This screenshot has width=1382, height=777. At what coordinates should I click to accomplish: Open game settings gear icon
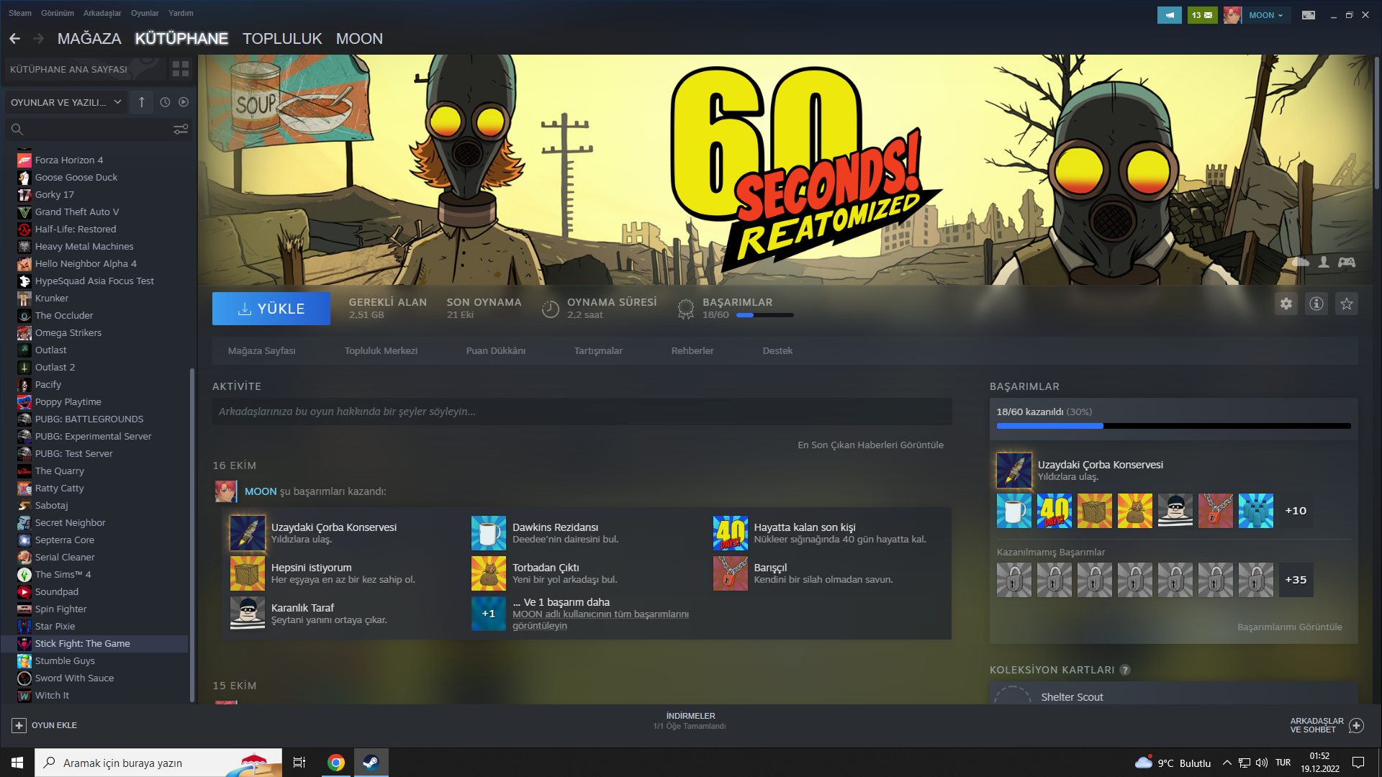1286,304
